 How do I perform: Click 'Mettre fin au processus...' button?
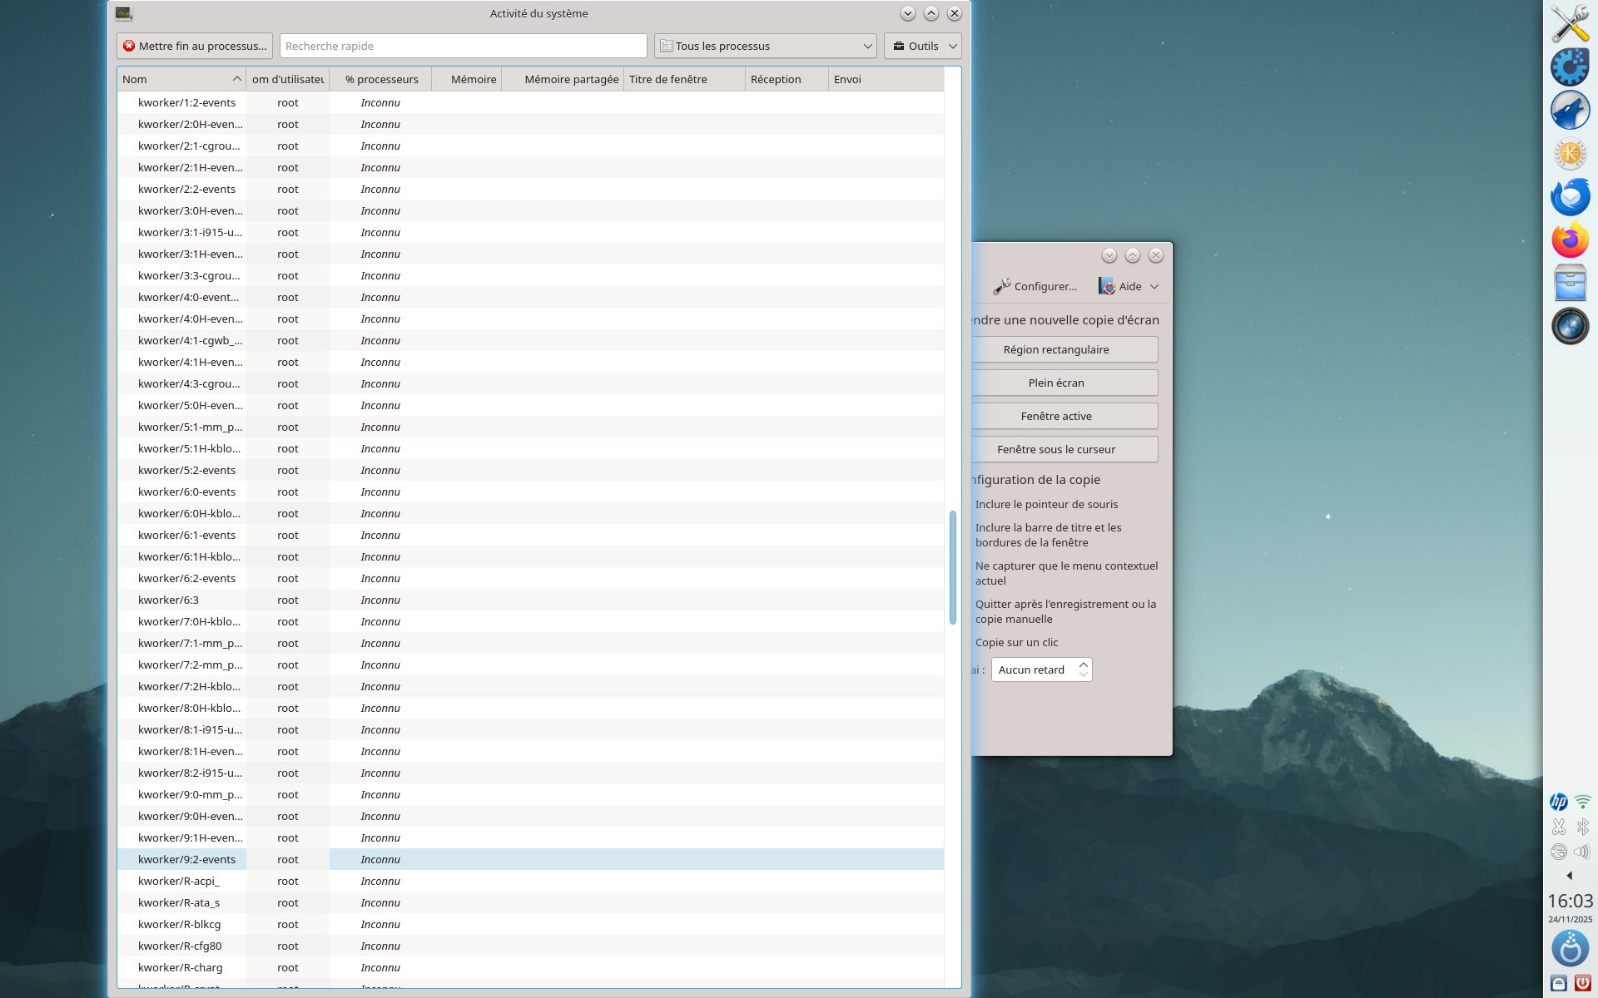195,46
